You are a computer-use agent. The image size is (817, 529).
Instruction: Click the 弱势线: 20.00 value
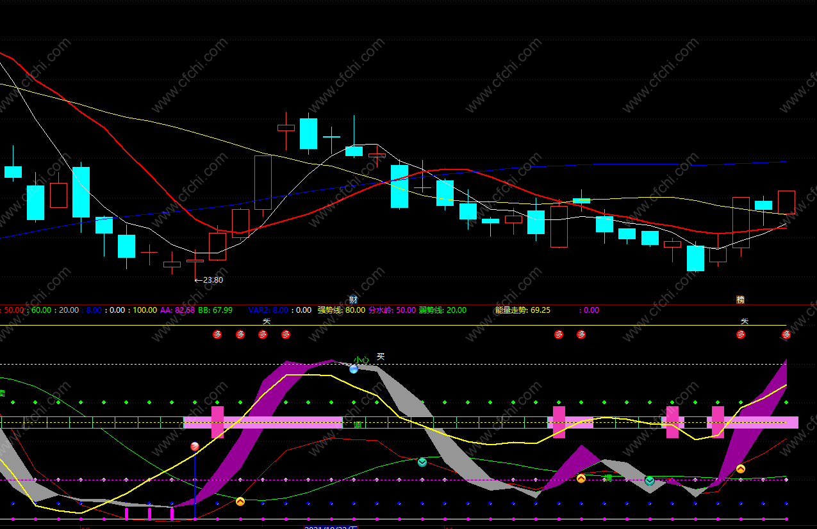pos(443,310)
